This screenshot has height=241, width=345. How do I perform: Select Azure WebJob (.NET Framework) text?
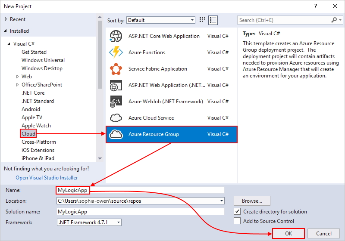[166, 102]
